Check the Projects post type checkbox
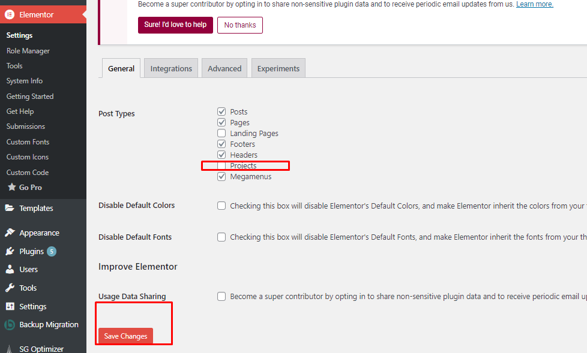The image size is (587, 353). tap(221, 165)
